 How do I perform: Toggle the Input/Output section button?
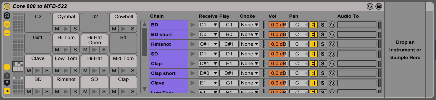pyautogui.click(x=7, y=67)
